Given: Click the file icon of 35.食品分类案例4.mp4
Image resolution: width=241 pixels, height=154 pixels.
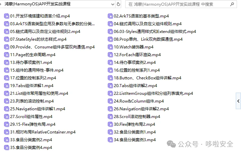Looking at the screenshot, I should coord(7,148).
